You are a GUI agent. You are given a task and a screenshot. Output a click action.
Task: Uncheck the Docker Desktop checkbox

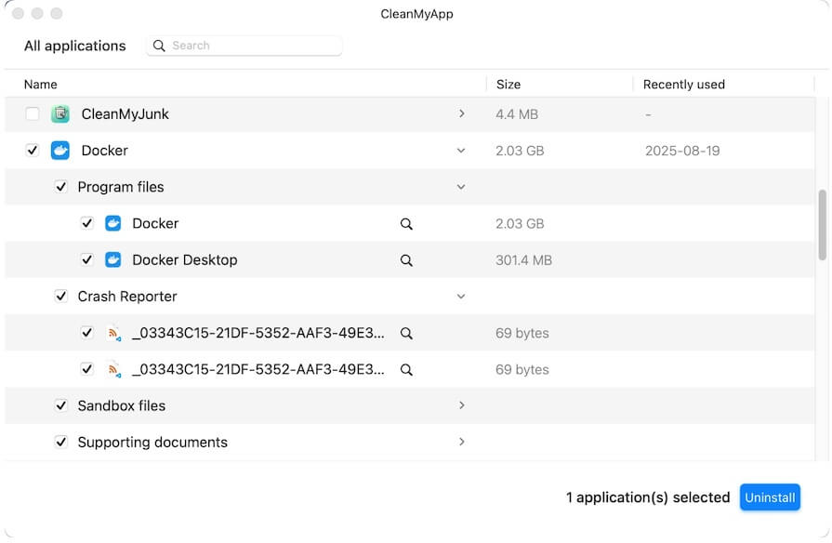point(87,259)
